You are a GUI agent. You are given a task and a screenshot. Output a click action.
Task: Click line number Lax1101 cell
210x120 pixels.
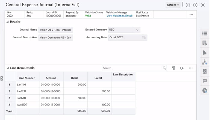28,84
